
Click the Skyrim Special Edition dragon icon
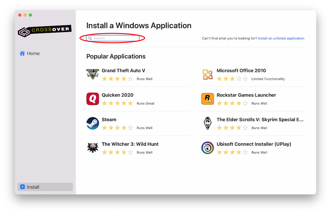(208, 123)
